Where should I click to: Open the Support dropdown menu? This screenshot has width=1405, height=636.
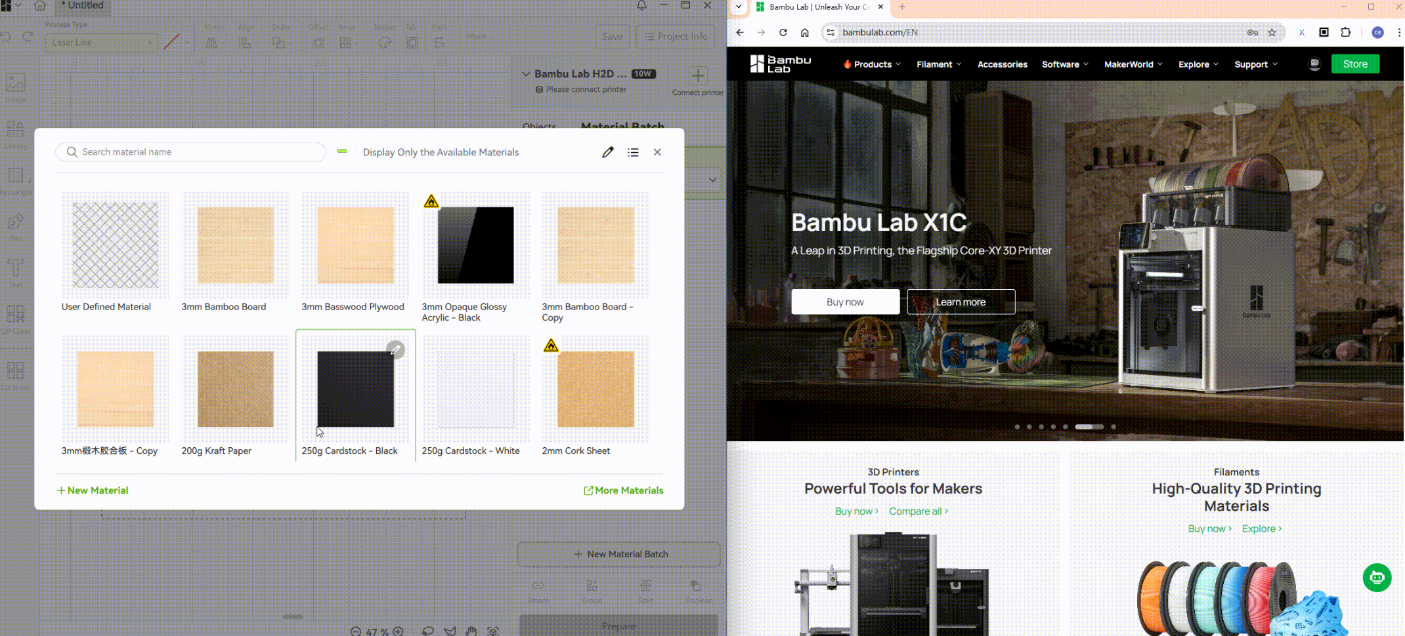click(1255, 64)
